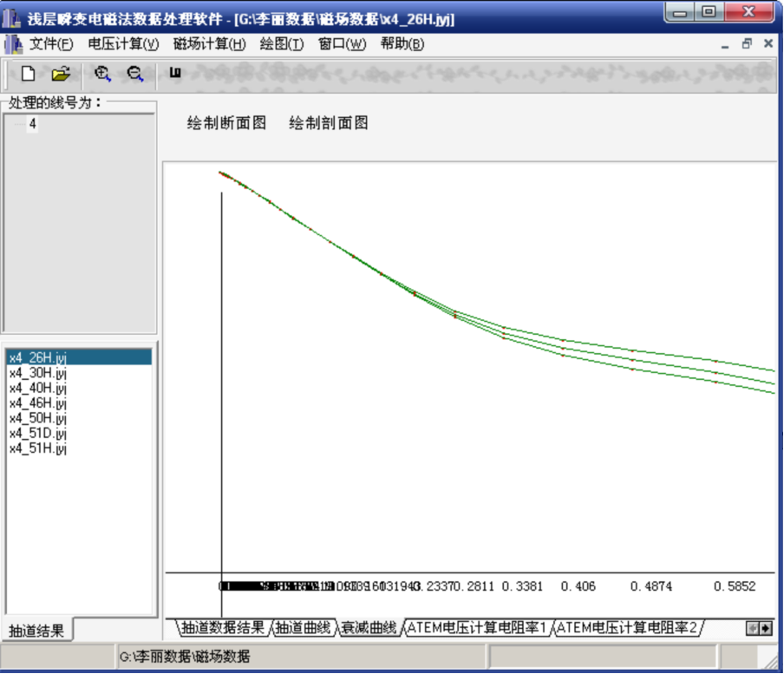Click the app icon left of 文件 menu

(13, 44)
